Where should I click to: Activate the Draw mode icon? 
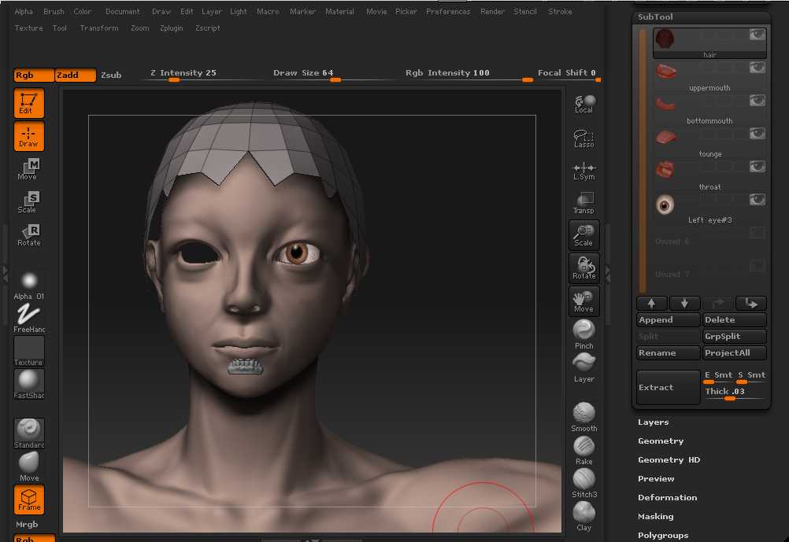click(x=28, y=136)
